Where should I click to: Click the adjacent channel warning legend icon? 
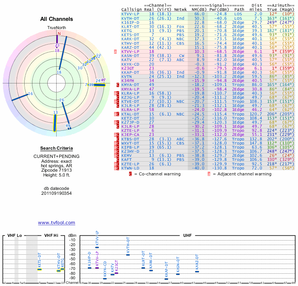(x=209, y=174)
